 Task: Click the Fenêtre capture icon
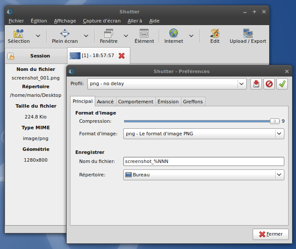pyautogui.click(x=109, y=34)
